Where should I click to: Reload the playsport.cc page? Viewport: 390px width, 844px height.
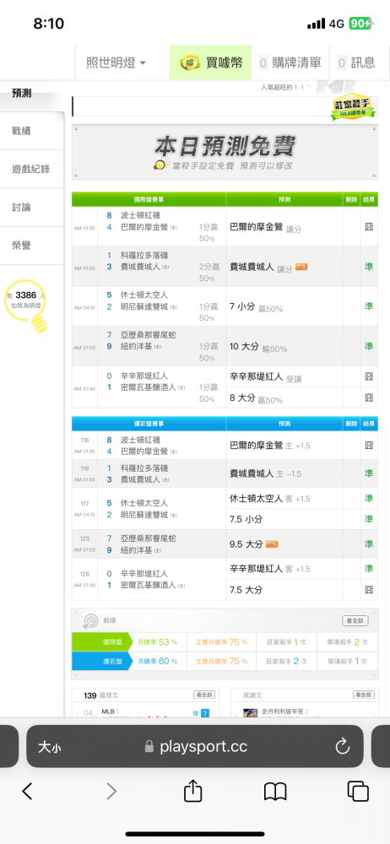tap(343, 746)
